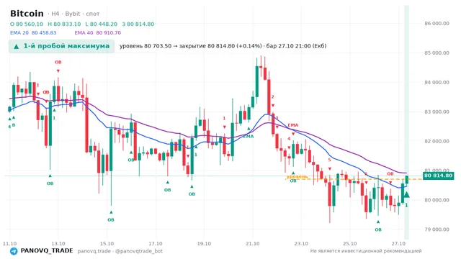Click the 79 000.00 price axis label
The image size is (461, 259).
[437, 230]
